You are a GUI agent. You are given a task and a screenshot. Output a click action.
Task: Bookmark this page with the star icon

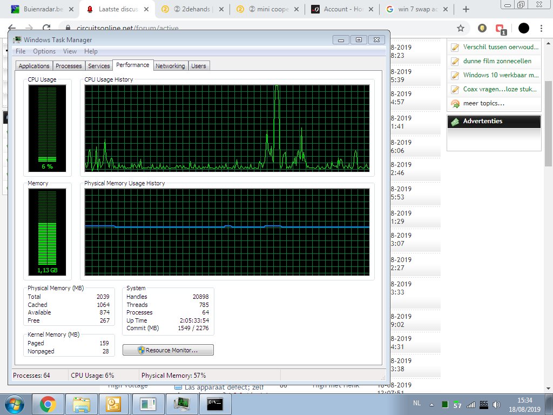pos(461,28)
